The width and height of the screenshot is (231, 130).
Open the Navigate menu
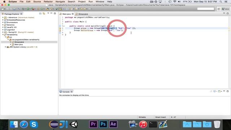pos(60,1)
